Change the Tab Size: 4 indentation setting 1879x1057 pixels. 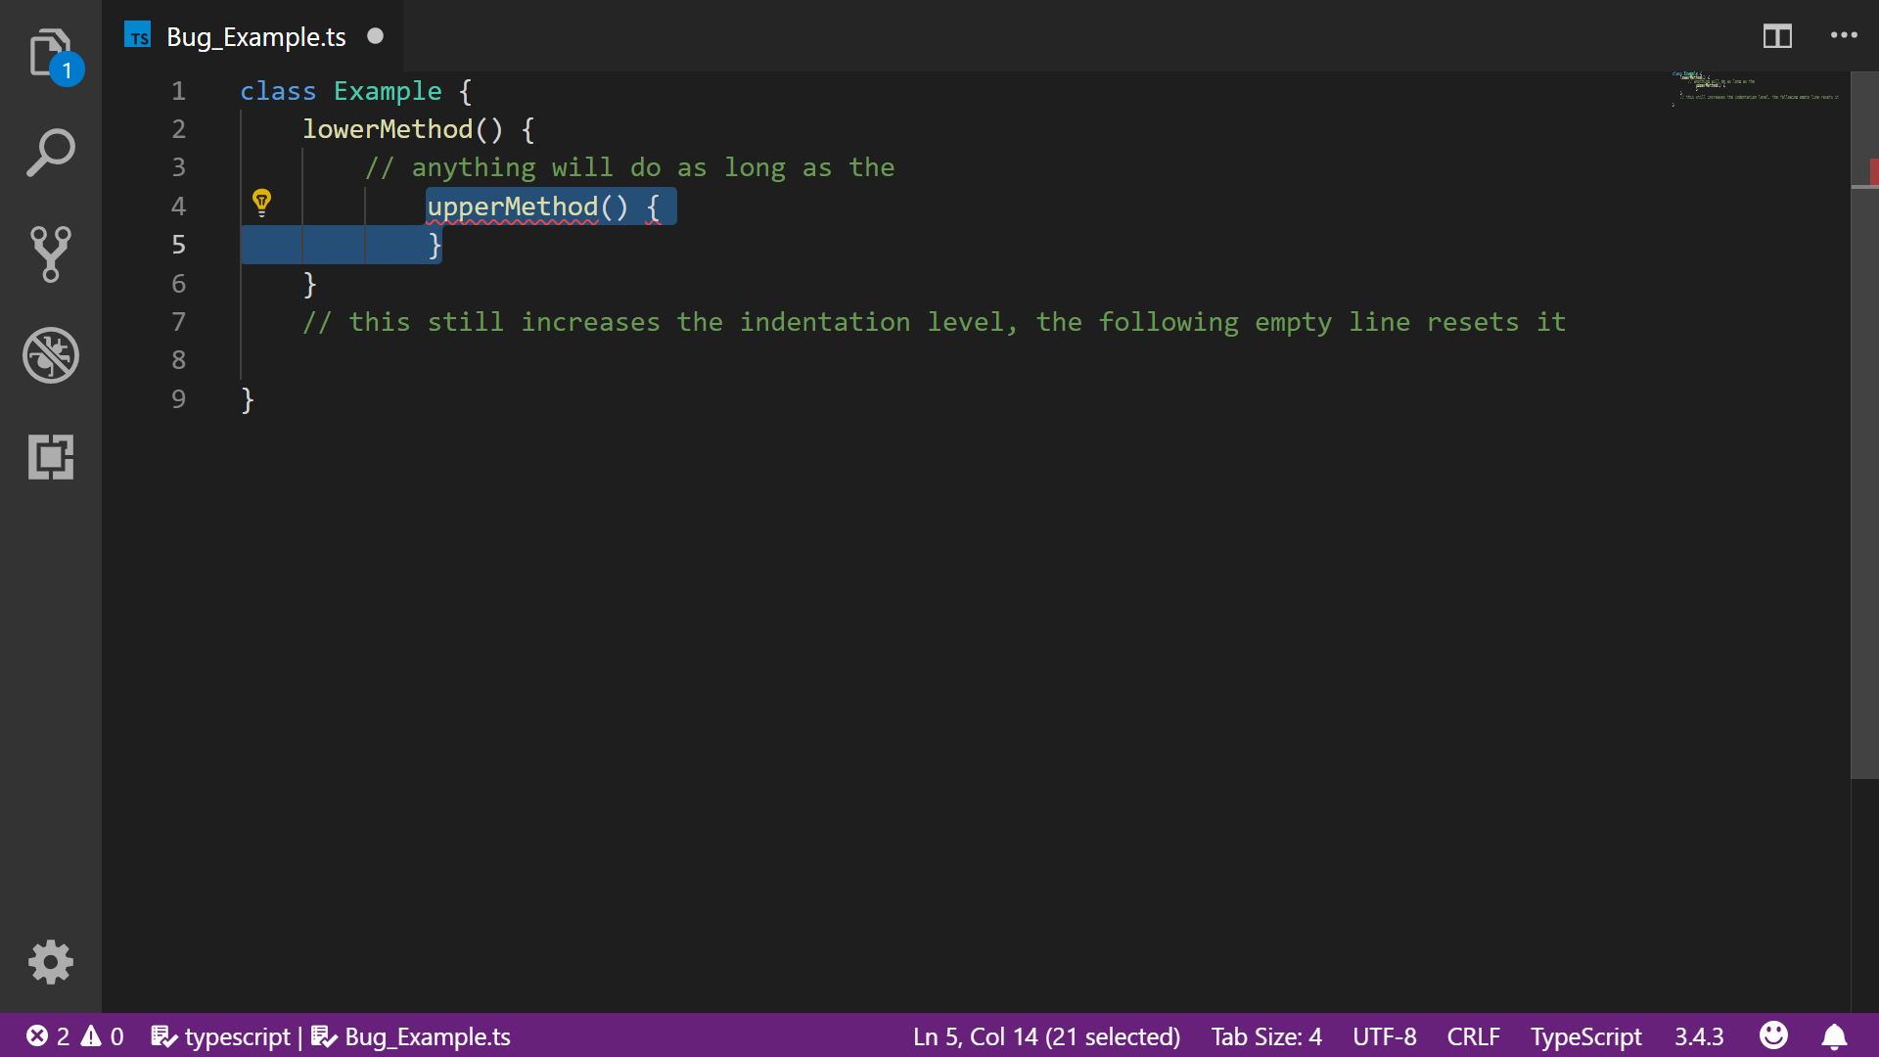point(1265,1036)
